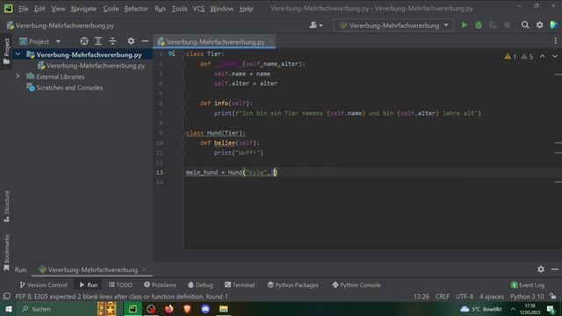
Task: Hide the Run panel minus icon
Action: click(x=555, y=269)
